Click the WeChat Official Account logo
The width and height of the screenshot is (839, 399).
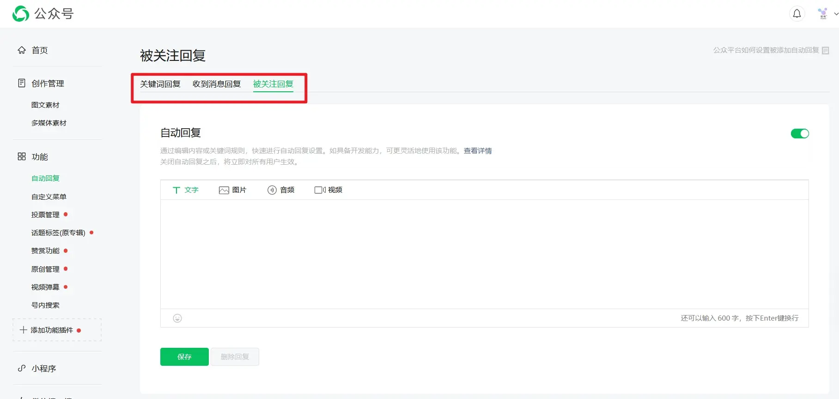coord(21,14)
